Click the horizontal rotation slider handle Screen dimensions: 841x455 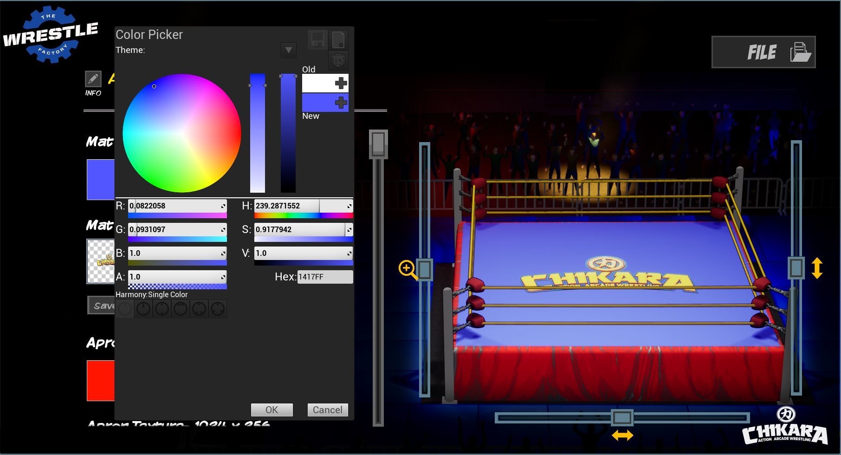point(622,417)
